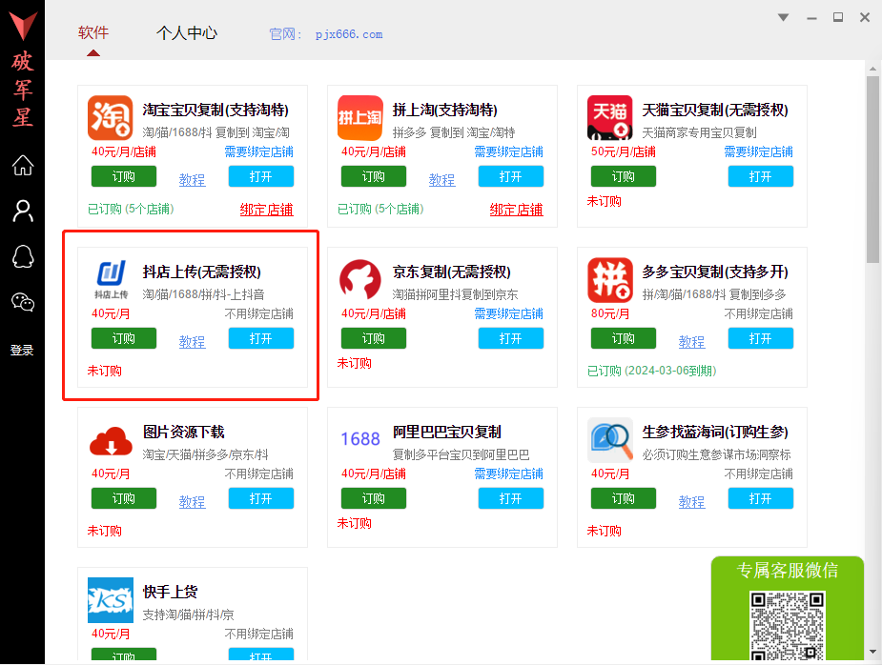Click the red cloud download icon
Viewport: 882px width, 665px height.
pyautogui.click(x=111, y=441)
